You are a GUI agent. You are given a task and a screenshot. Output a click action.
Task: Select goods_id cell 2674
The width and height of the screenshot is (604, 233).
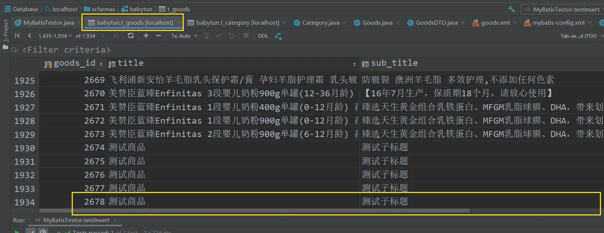[x=73, y=147]
